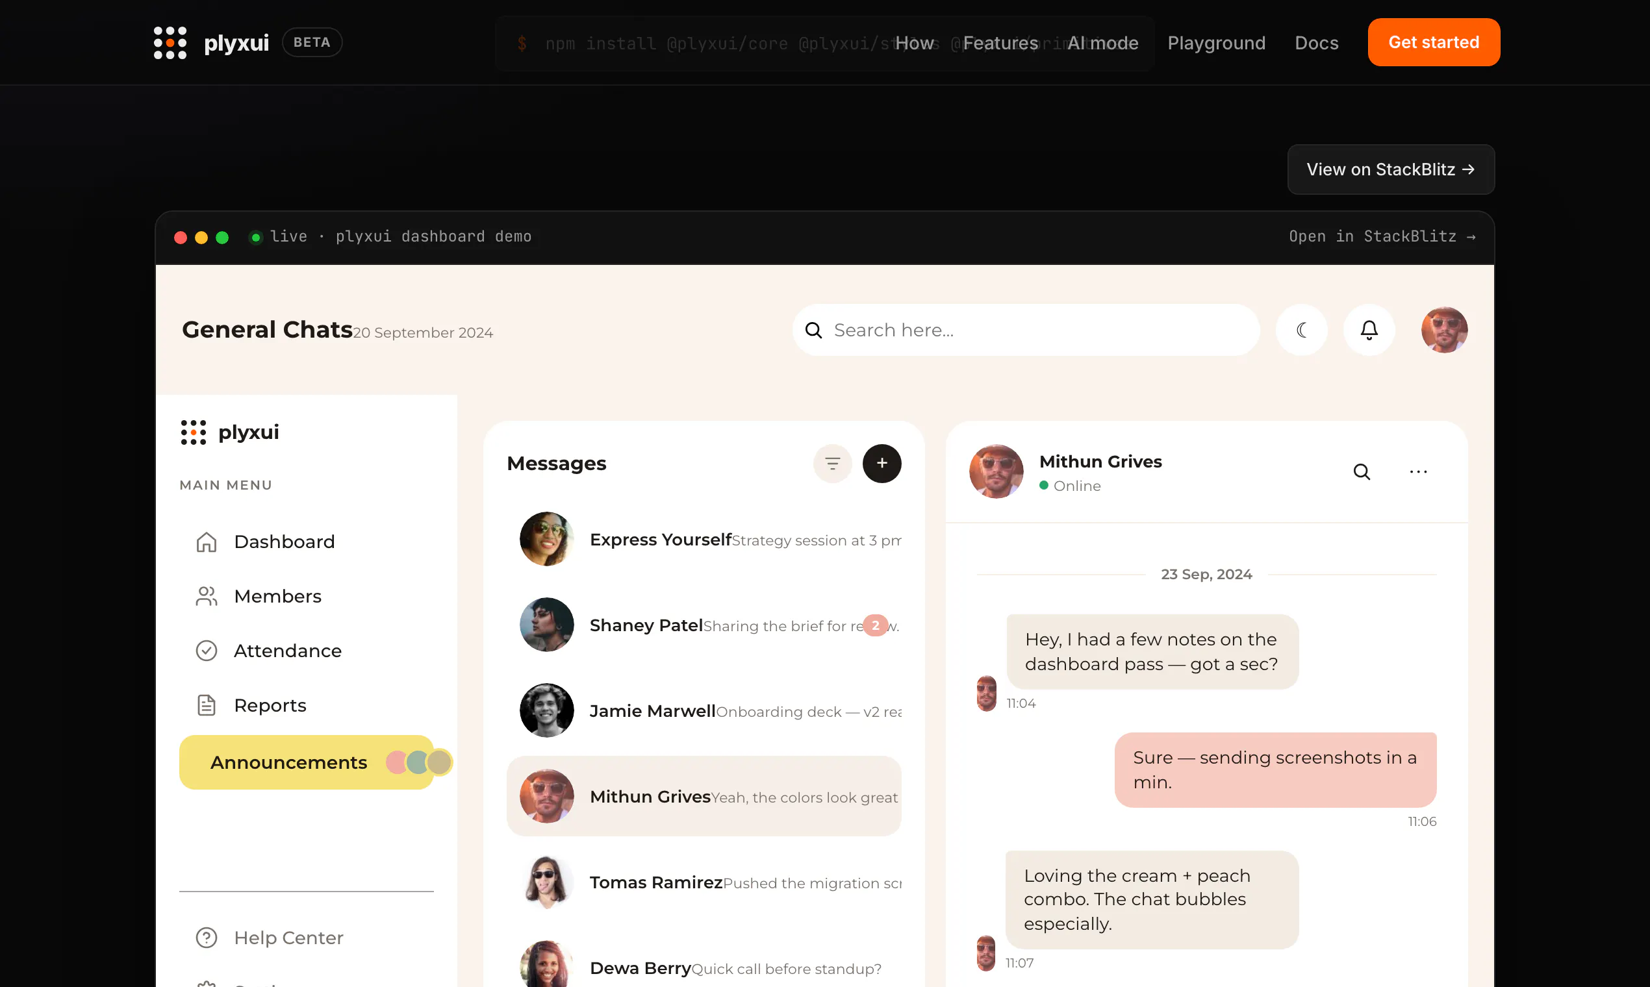Click the peach color dot on Announcements
The image size is (1650, 987).
coord(395,763)
